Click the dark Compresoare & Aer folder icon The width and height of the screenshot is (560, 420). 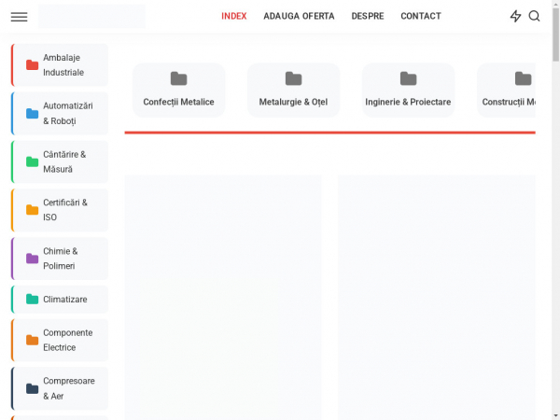coord(33,388)
